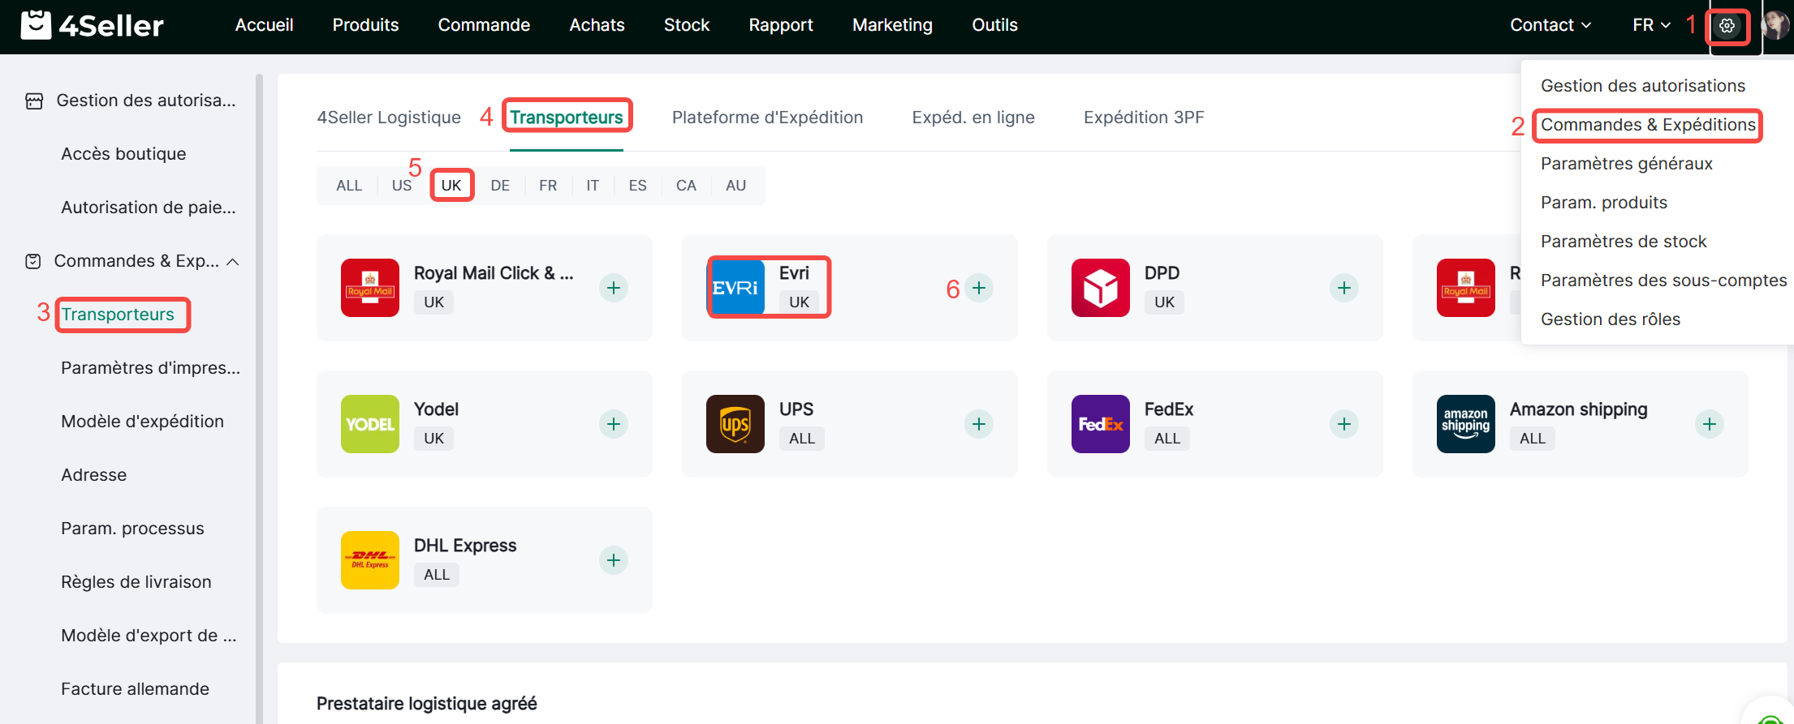Add Yodel carrier using plus icon

click(x=614, y=424)
